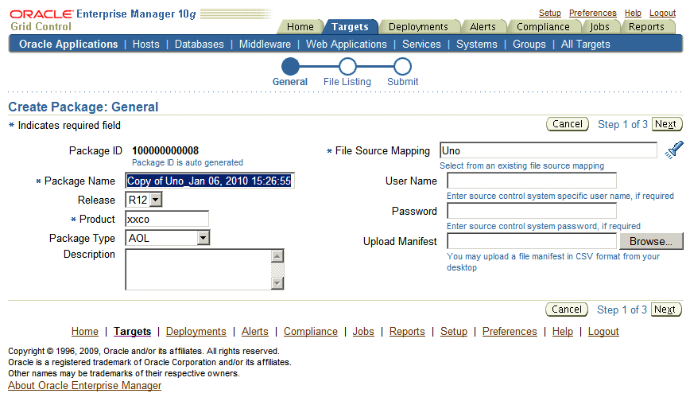Click the Description scrollbar down arrow
The height and width of the screenshot is (401, 686).
[277, 283]
